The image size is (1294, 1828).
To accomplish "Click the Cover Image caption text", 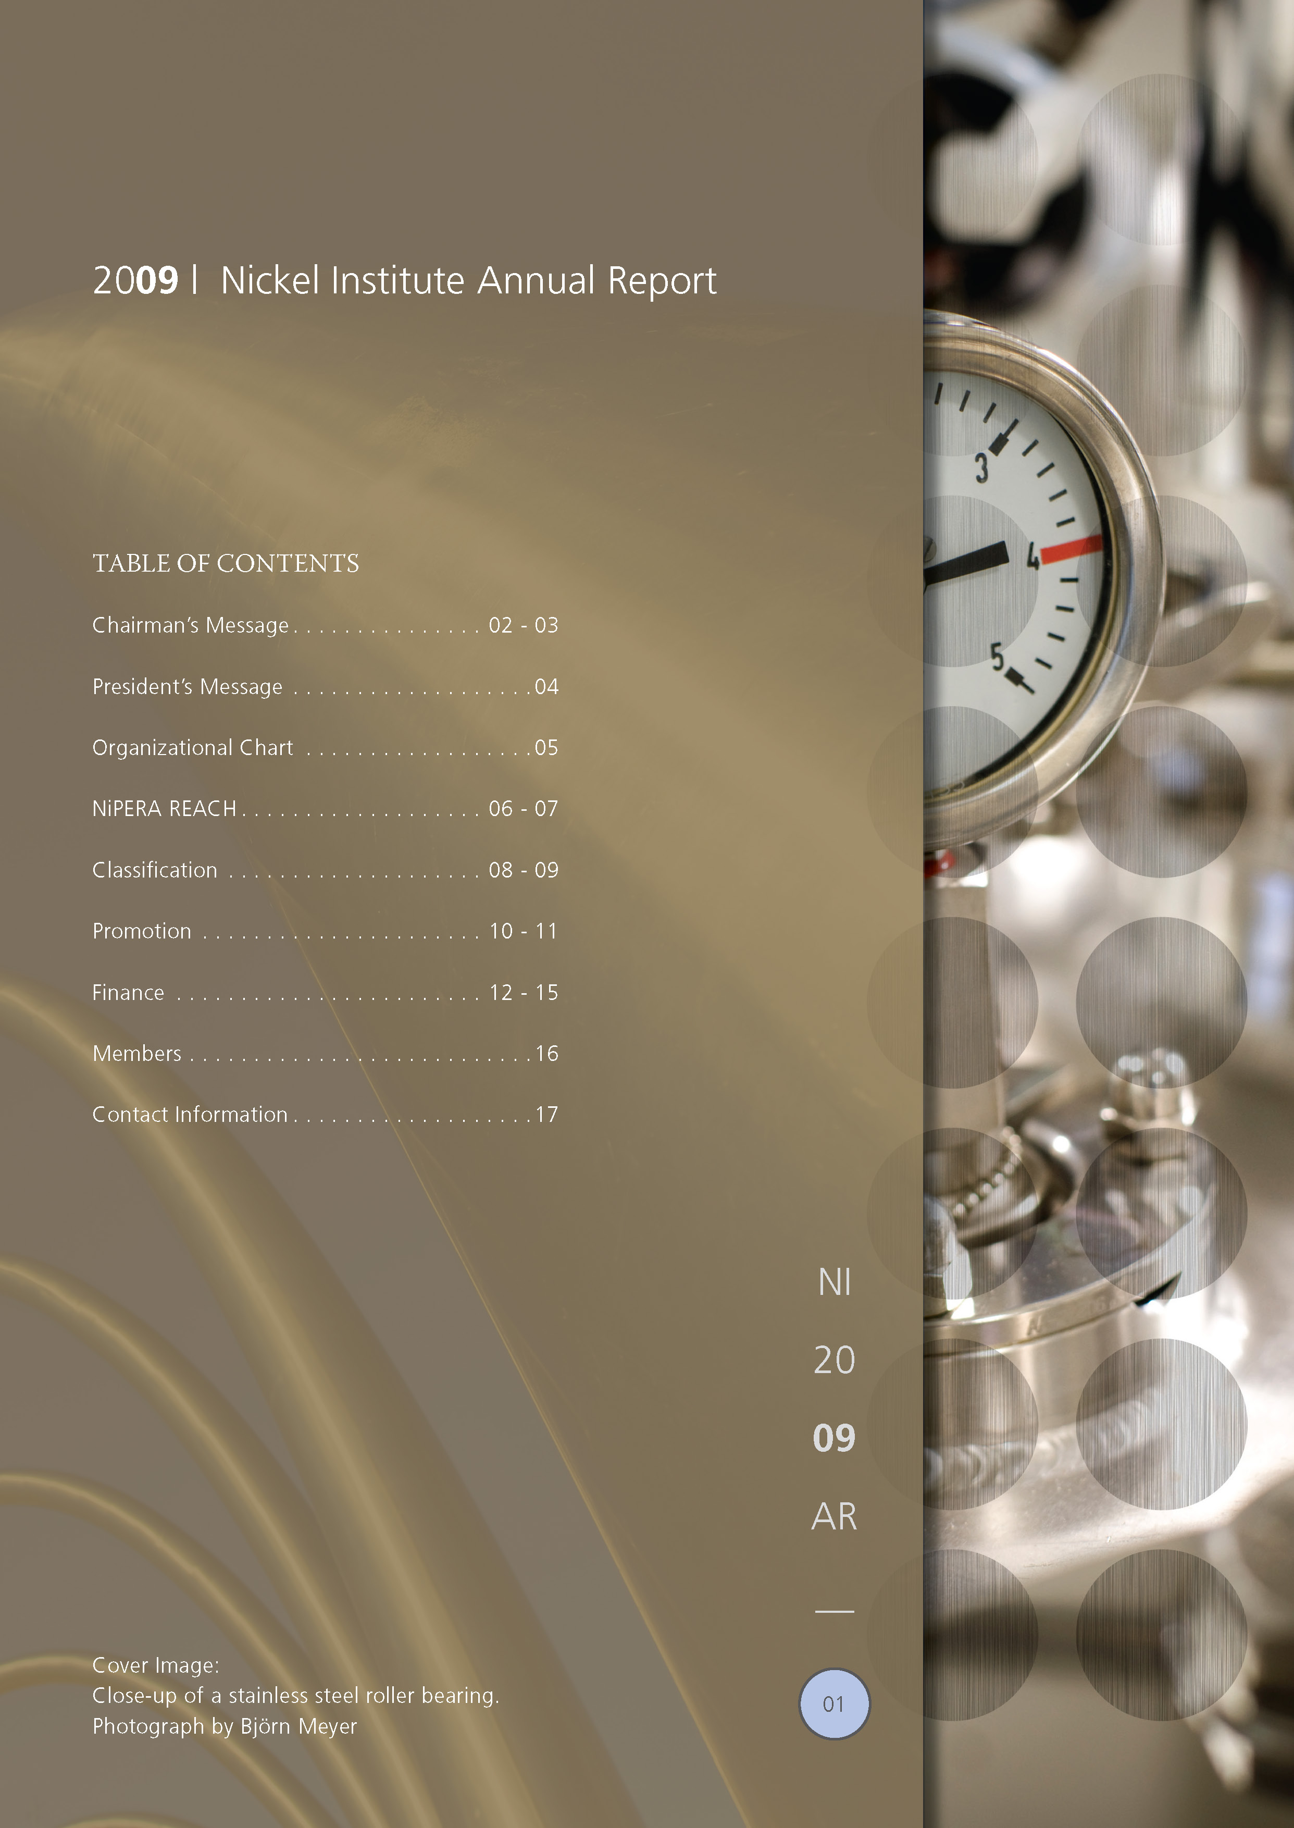I will coord(155,1665).
